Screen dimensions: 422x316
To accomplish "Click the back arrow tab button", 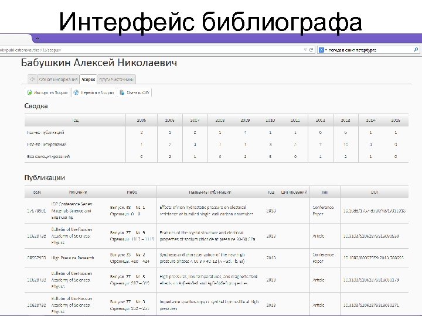I will (x=32, y=79).
